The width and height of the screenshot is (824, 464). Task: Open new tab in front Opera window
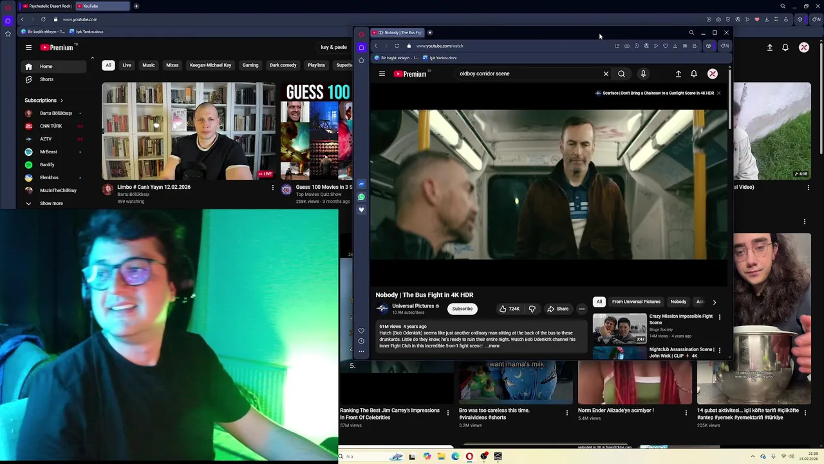430,32
